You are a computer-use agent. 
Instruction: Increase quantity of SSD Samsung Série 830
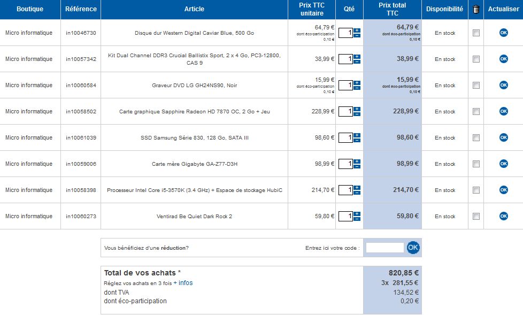[357, 135]
